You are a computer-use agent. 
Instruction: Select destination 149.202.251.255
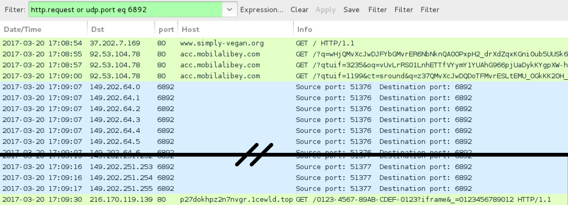click(x=121, y=188)
